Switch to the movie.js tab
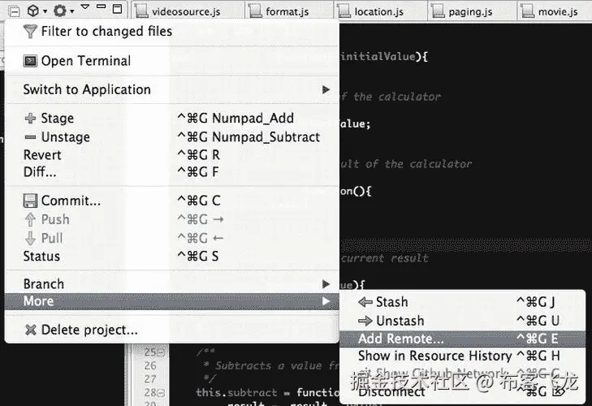Screen dimensions: 592x406 pyautogui.click(x=555, y=11)
